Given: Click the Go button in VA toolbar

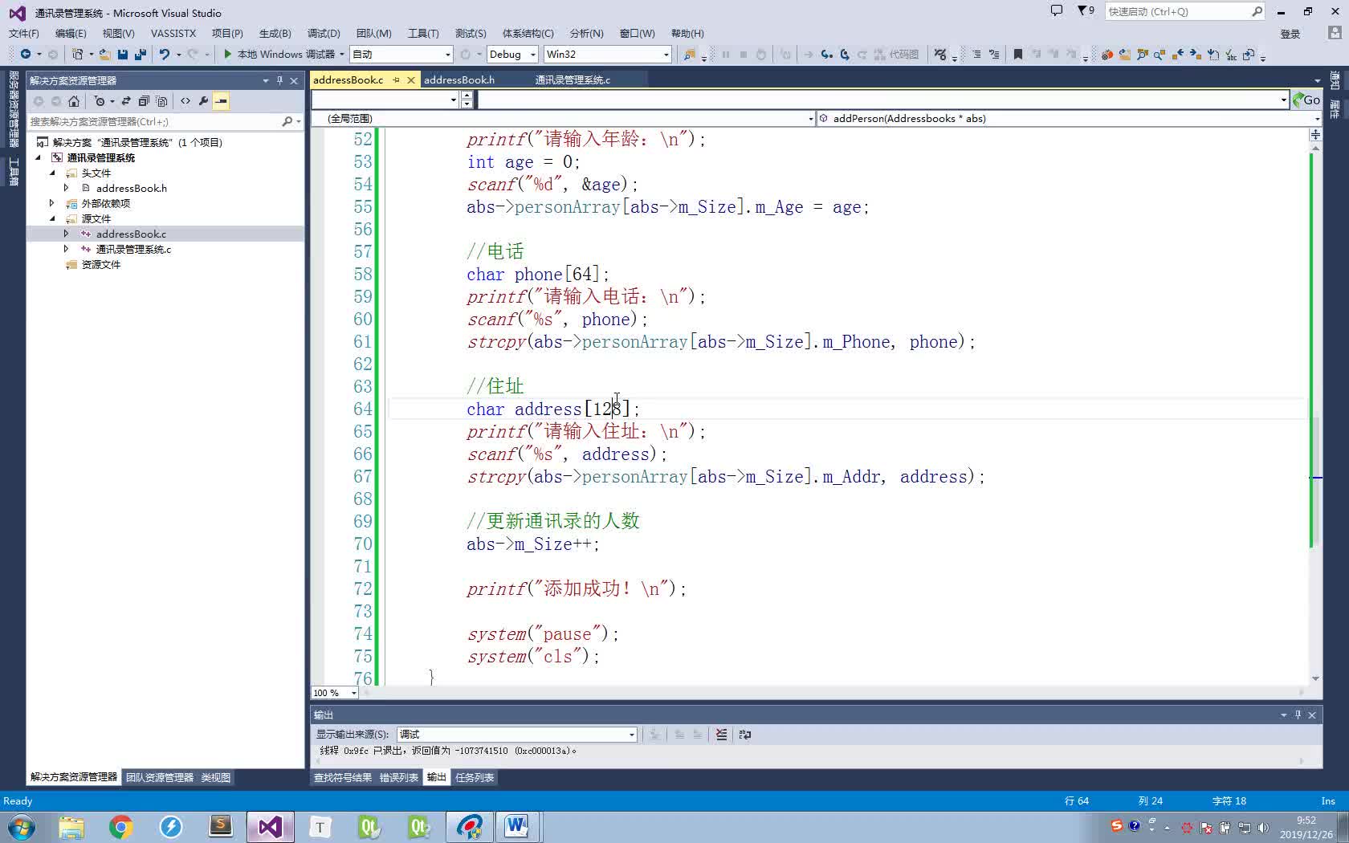Looking at the screenshot, I should [x=1306, y=100].
